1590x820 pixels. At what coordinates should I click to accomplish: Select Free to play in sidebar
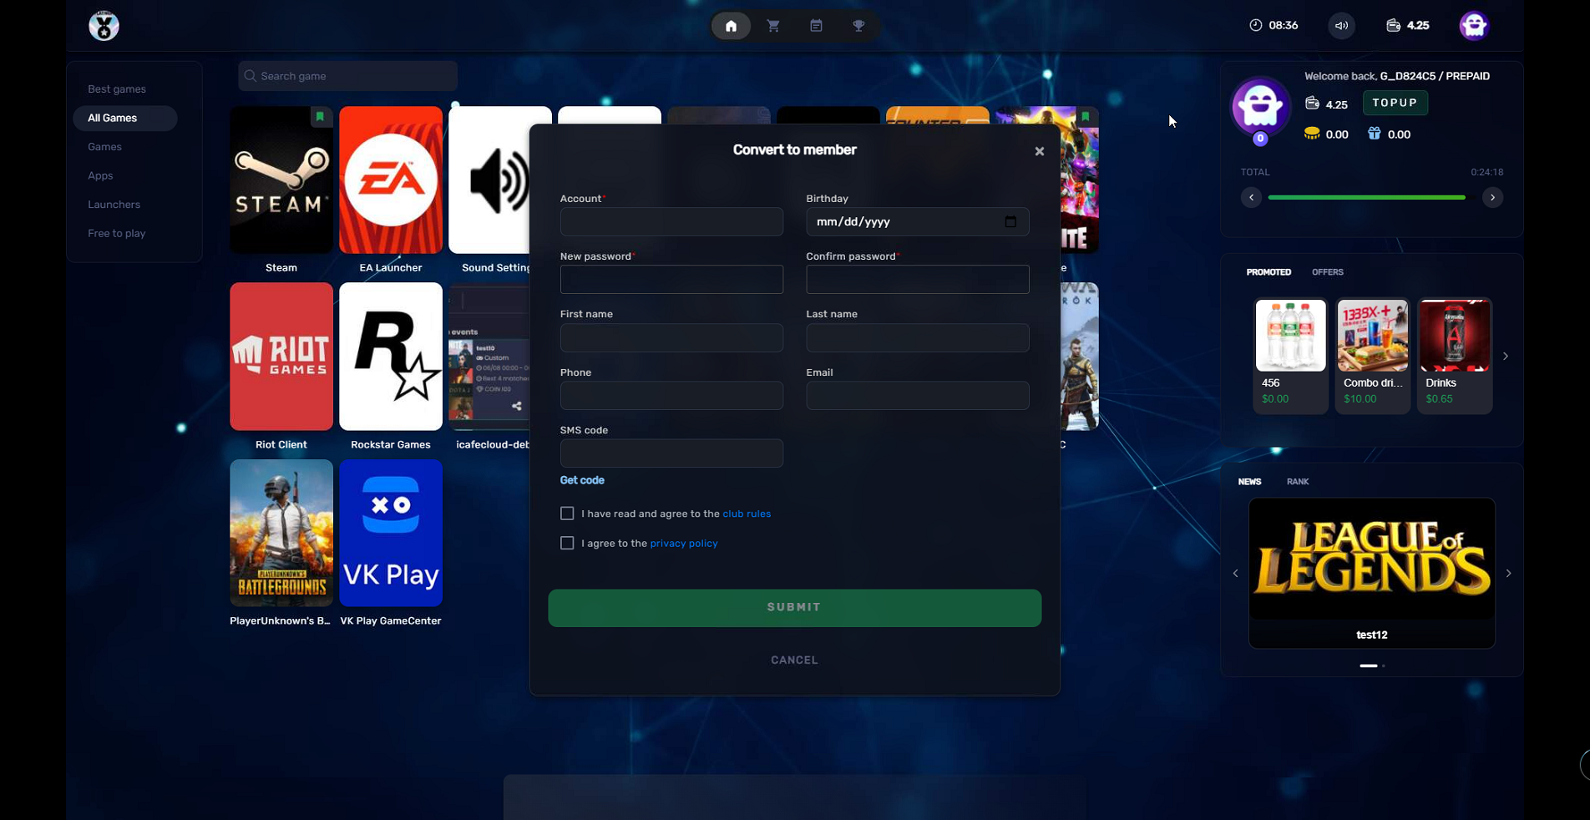tap(117, 234)
